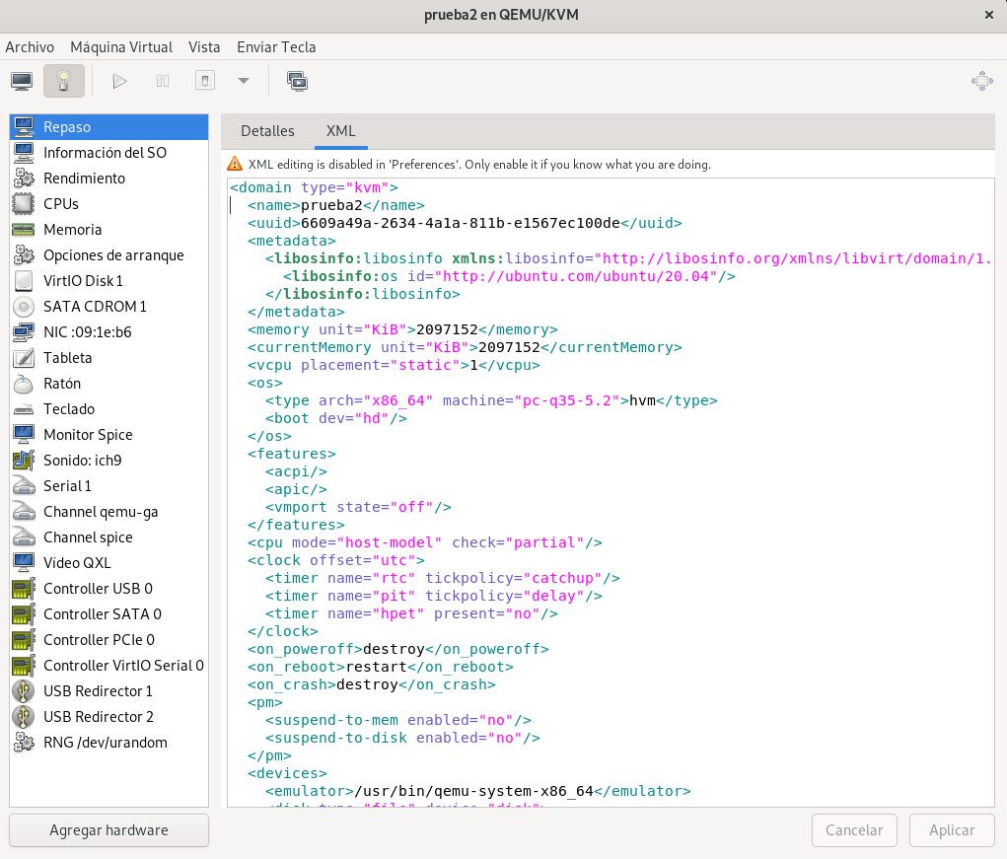Select USB Redirector 1 entry
Screen dimensions: 1007x859
click(109, 691)
